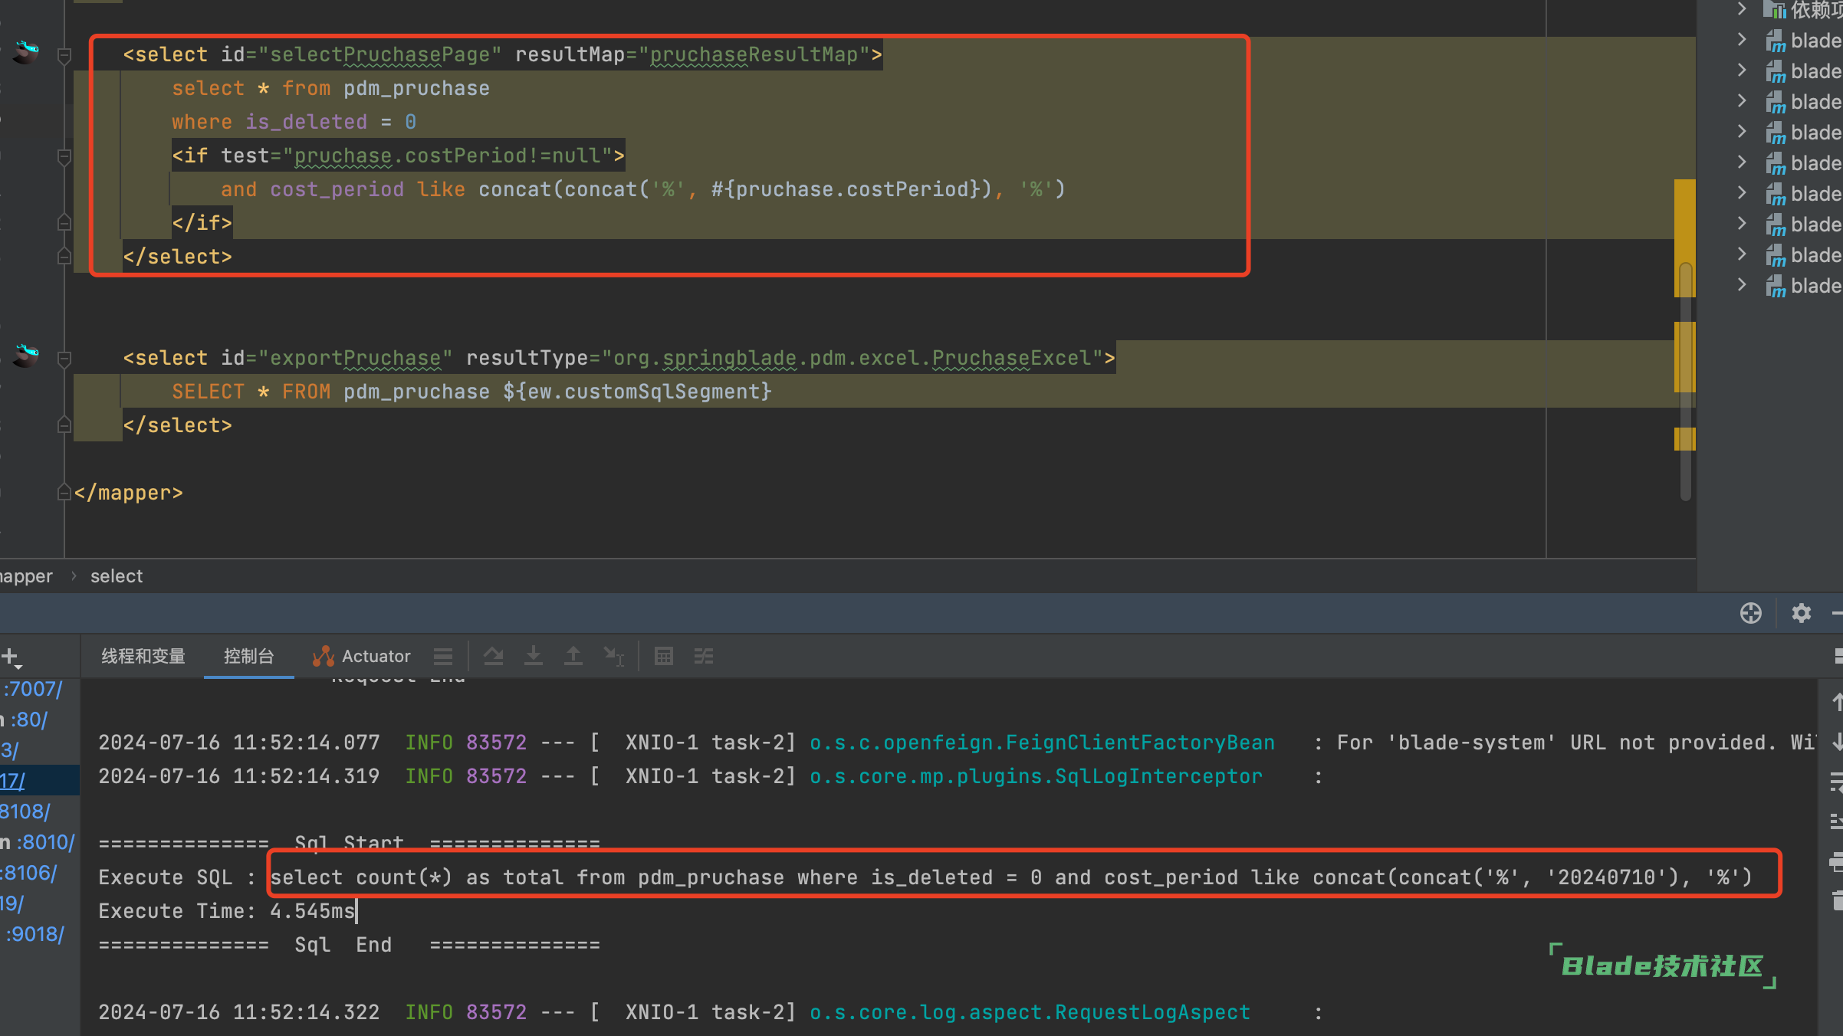Switch to the 控制台 console tab

(248, 657)
